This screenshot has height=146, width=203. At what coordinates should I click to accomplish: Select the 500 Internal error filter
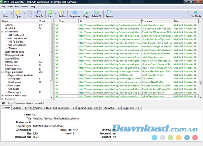pyautogui.click(x=17, y=45)
